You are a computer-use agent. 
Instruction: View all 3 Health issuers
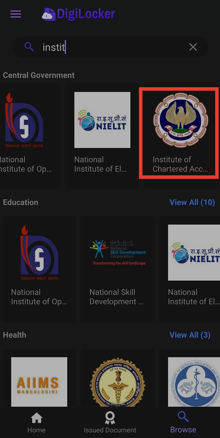190,335
